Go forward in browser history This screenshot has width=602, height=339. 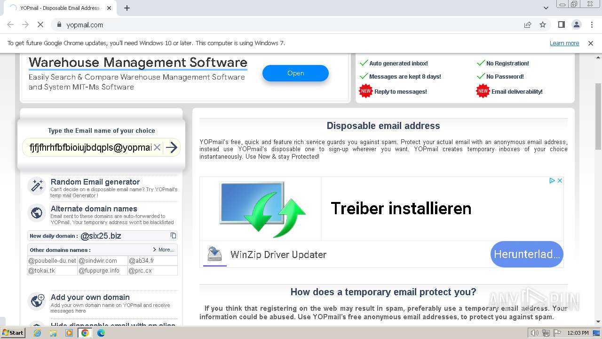25,24
